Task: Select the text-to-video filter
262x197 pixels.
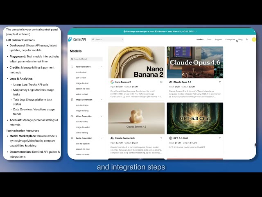Action: [82, 121]
